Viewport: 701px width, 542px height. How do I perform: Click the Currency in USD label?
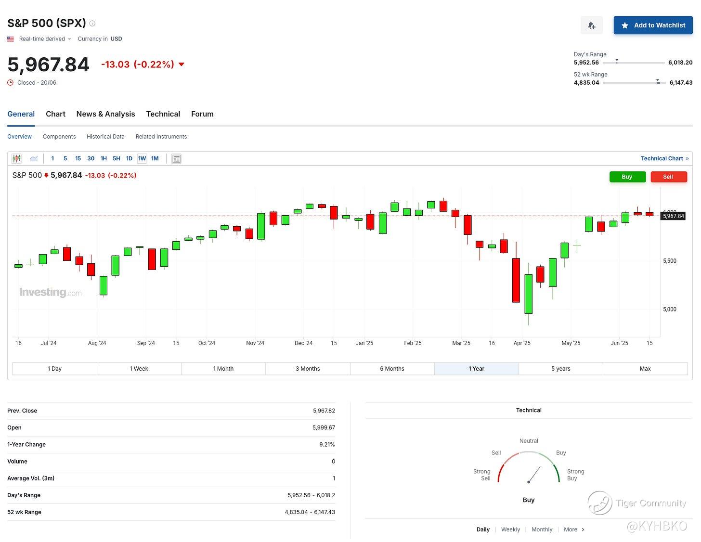100,39
